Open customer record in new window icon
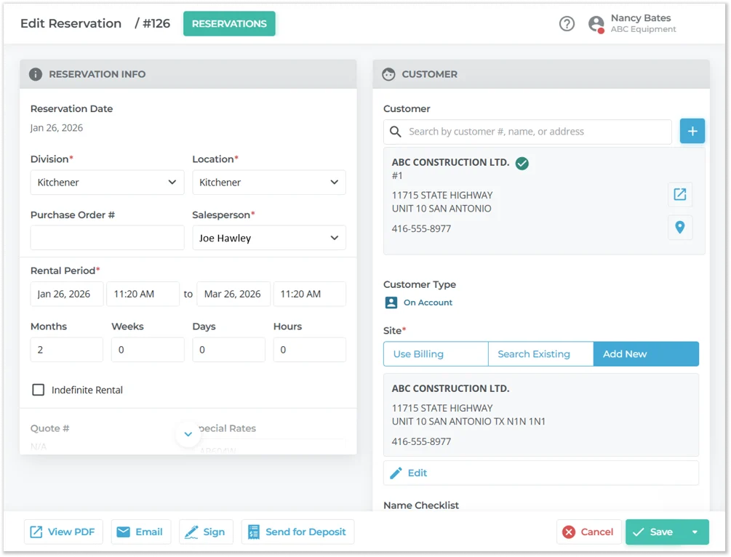The height and width of the screenshot is (557, 731). 679,195
